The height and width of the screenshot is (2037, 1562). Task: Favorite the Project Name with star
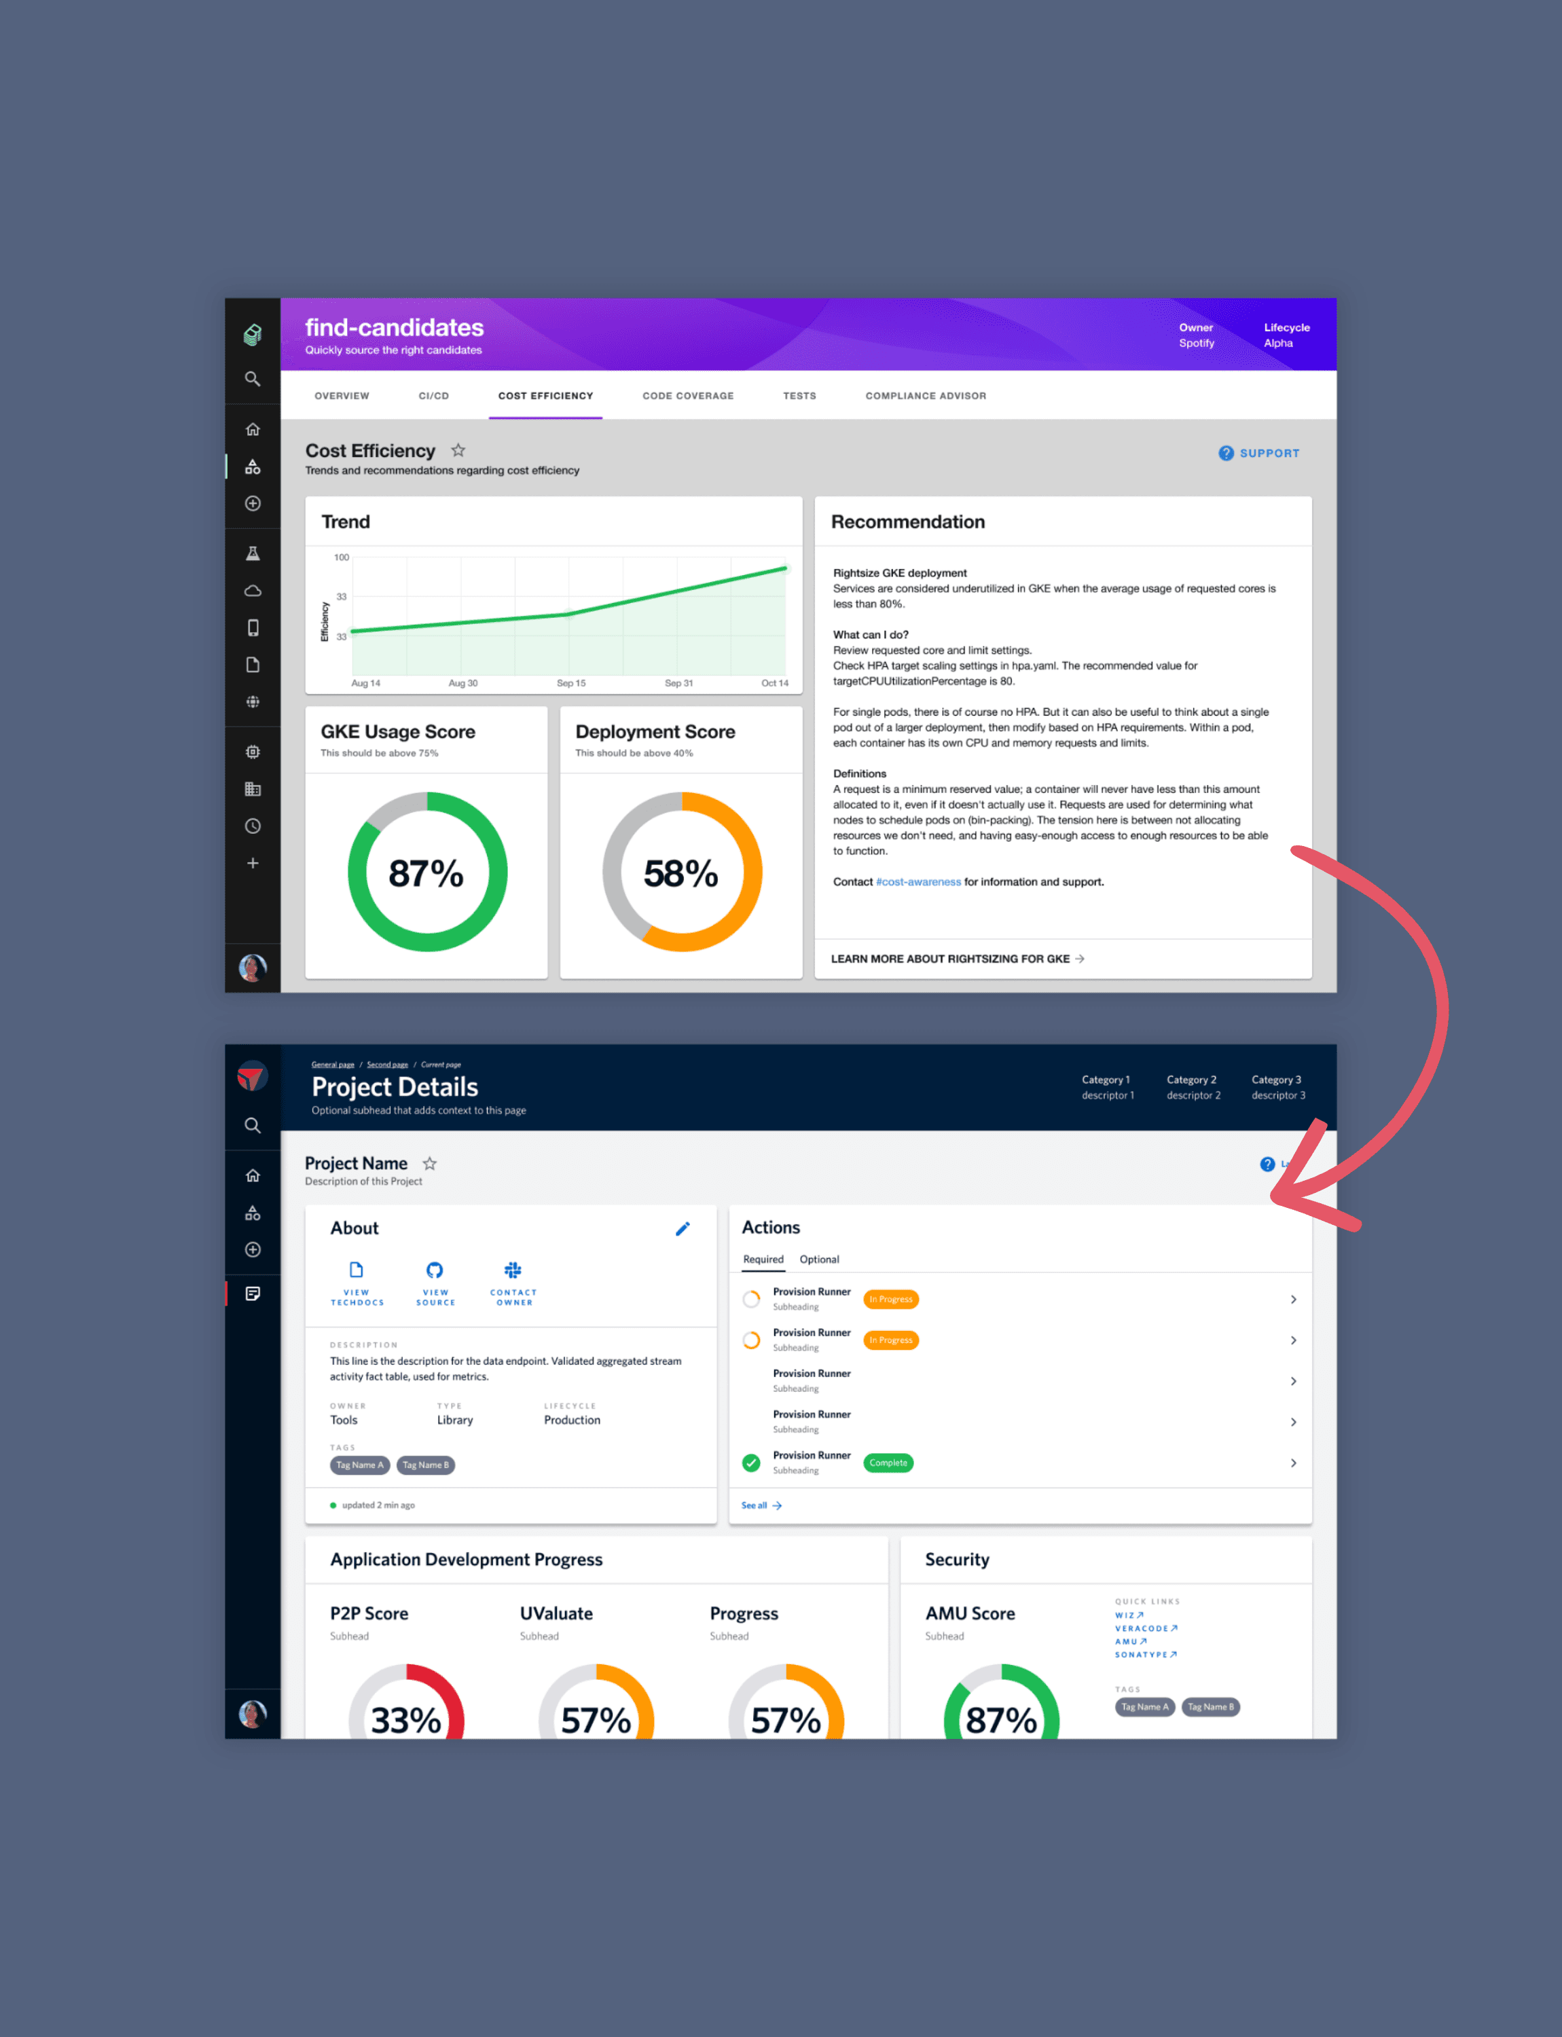click(429, 1163)
